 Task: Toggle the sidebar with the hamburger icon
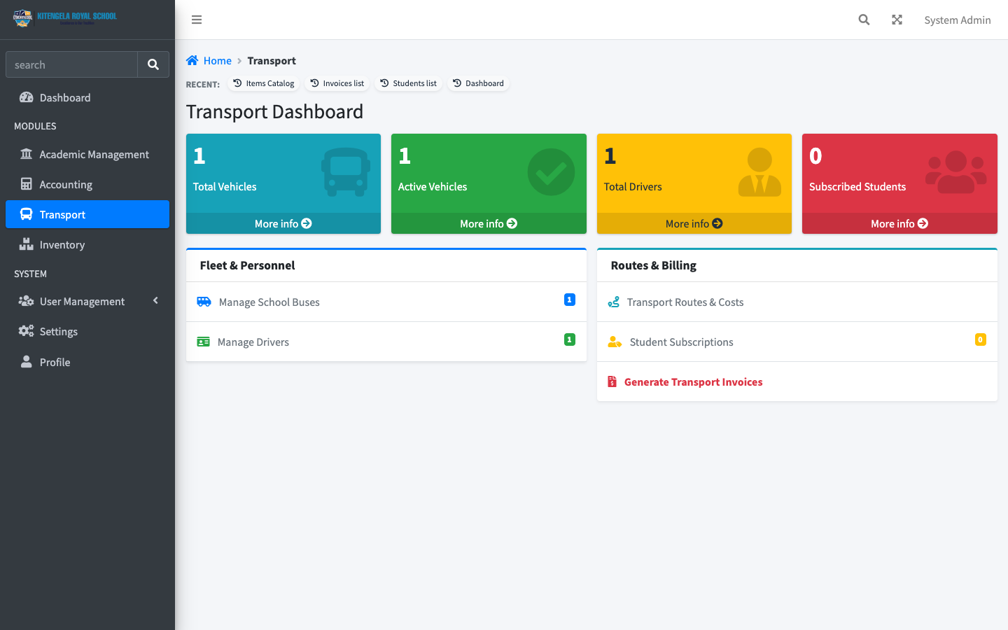point(197,20)
